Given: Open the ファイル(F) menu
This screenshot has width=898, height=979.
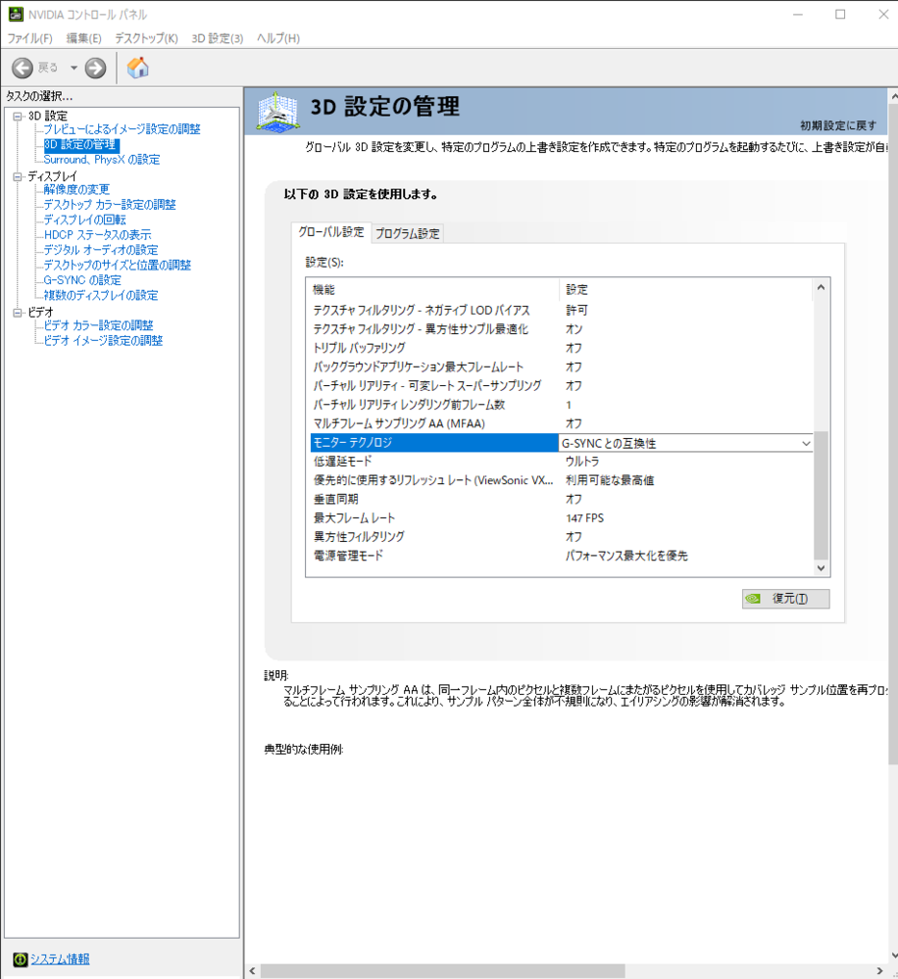Looking at the screenshot, I should pos(29,39).
